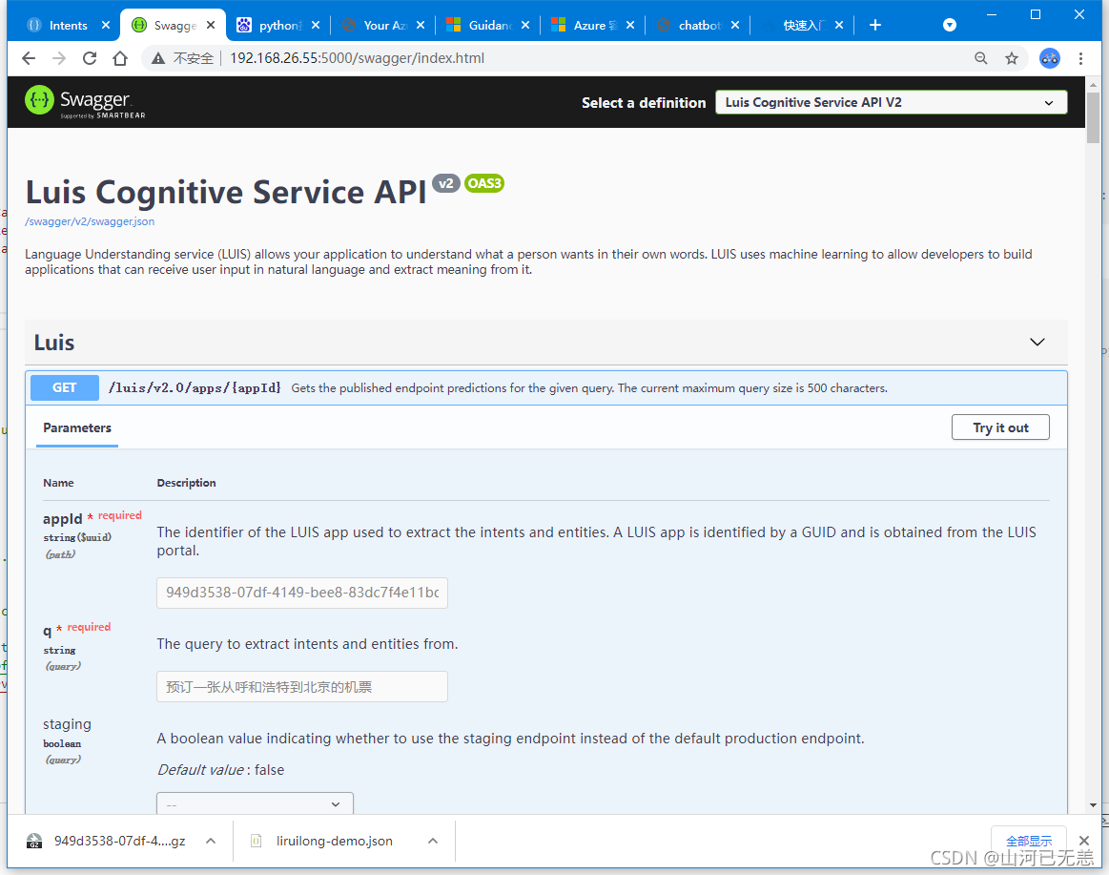
Task: Click the Luis Cognitive Service API heading
Action: click(226, 192)
